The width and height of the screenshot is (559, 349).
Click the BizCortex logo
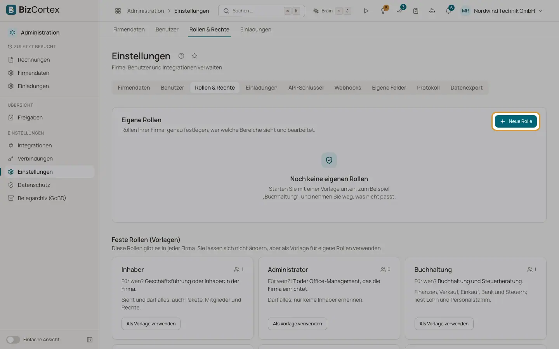(x=33, y=10)
